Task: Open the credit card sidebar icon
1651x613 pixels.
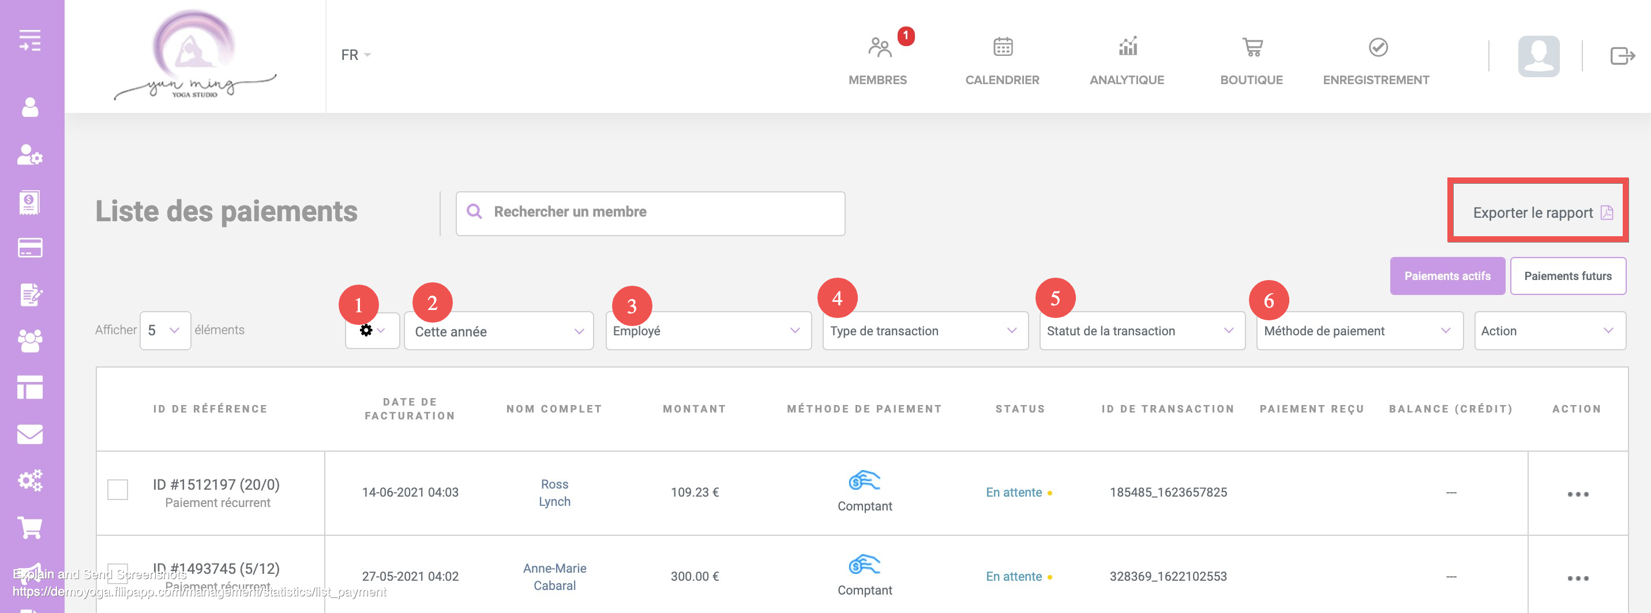Action: [x=30, y=248]
